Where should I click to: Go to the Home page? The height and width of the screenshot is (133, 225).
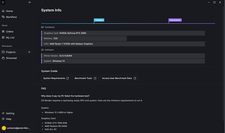click(9, 11)
